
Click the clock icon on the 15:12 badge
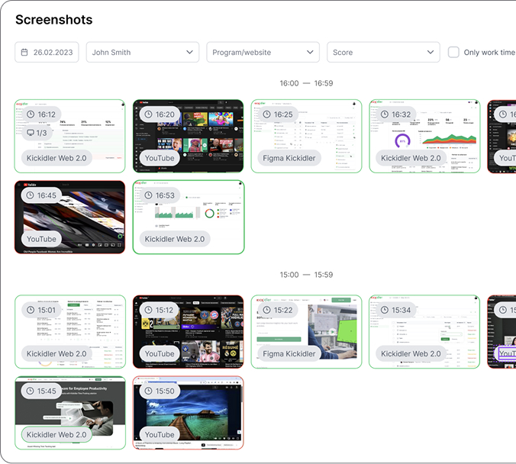click(x=148, y=310)
